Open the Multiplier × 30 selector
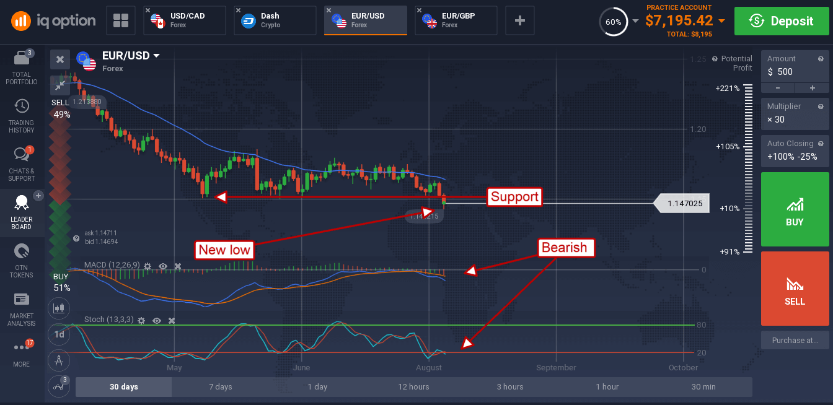Image resolution: width=833 pixels, height=405 pixels. pyautogui.click(x=795, y=113)
